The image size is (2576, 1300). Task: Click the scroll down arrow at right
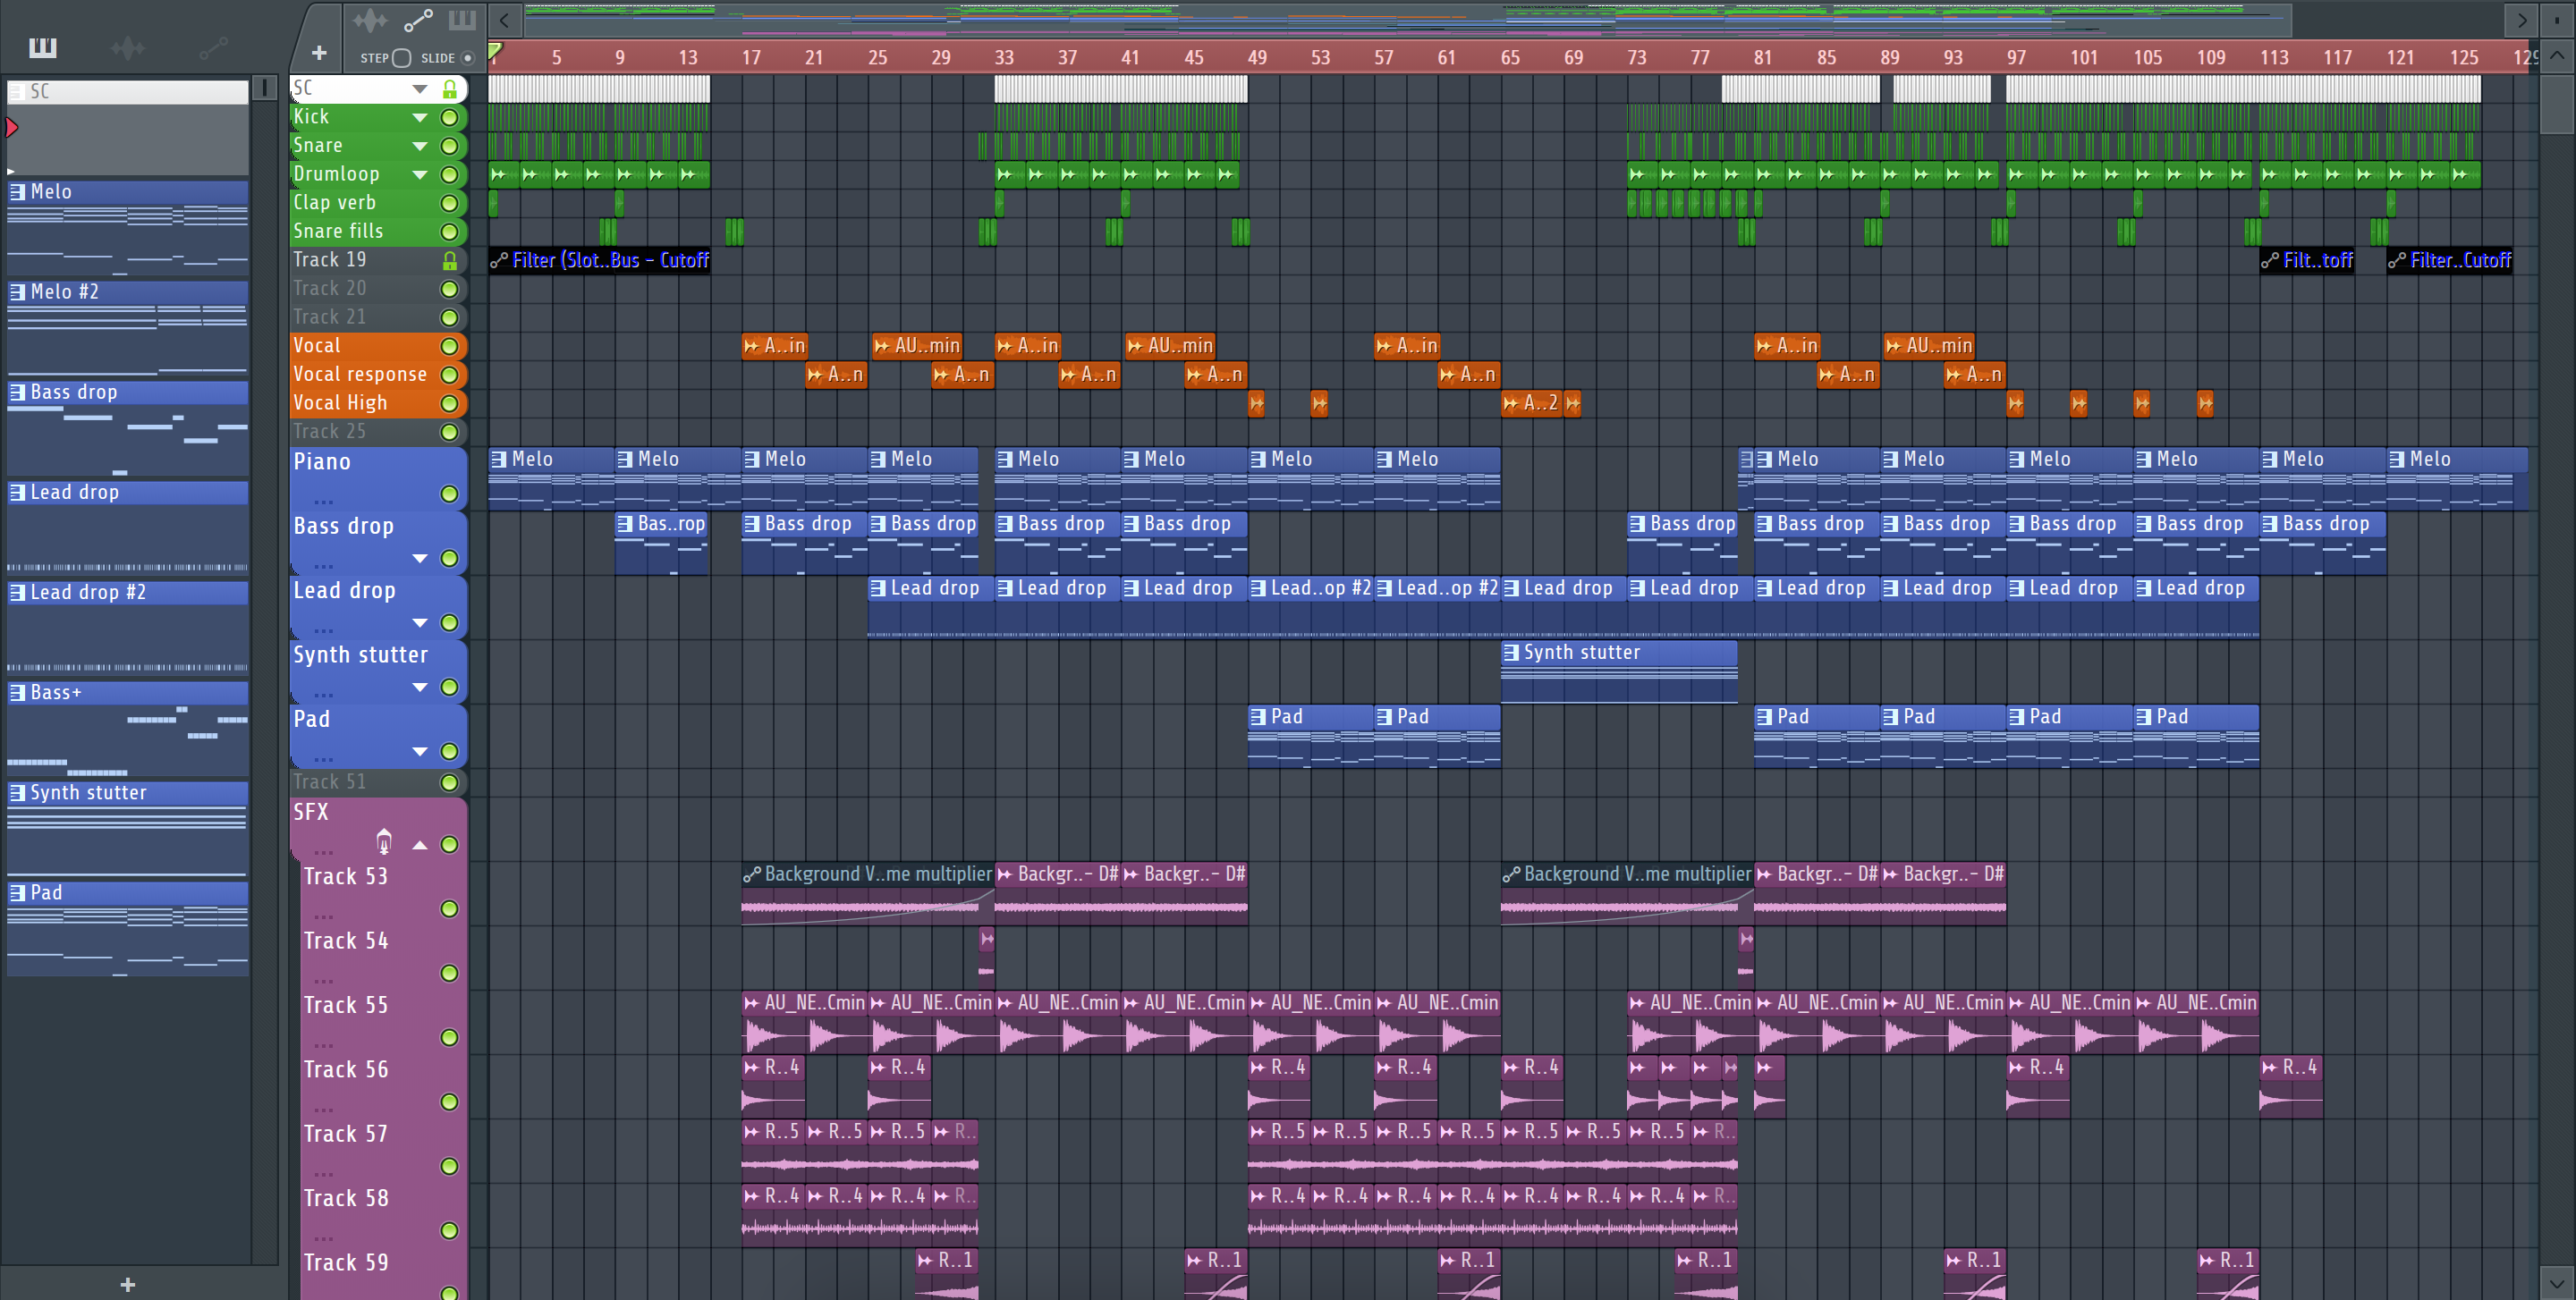[2557, 1282]
